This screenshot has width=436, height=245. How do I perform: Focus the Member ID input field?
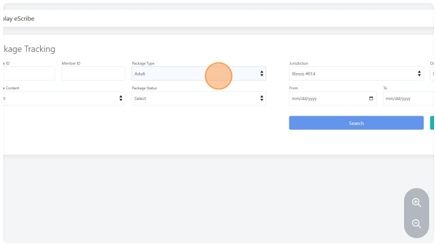coord(93,74)
